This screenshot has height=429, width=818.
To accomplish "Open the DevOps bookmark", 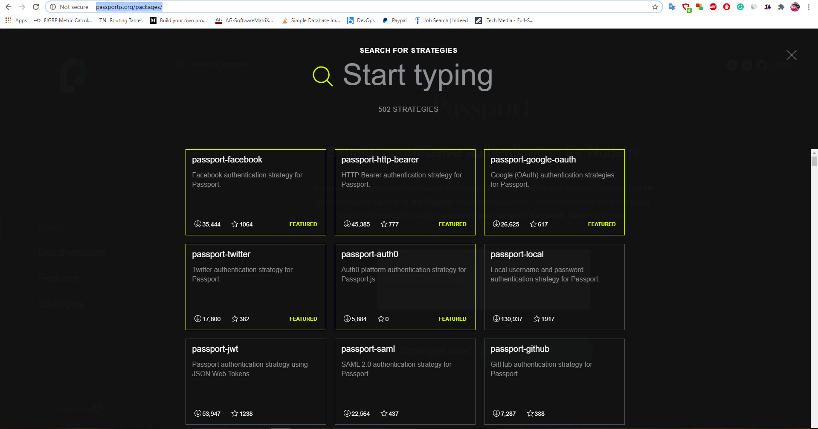I will (x=361, y=20).
